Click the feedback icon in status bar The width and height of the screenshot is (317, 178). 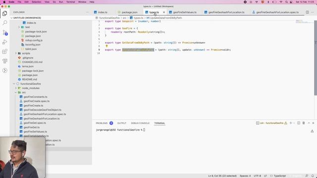click(307, 176)
